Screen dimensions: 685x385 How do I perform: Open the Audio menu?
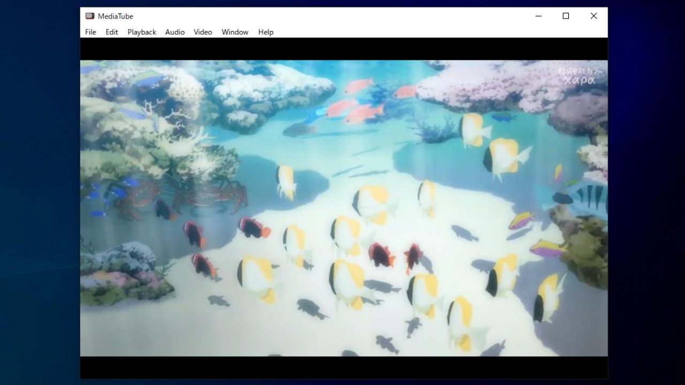point(175,32)
